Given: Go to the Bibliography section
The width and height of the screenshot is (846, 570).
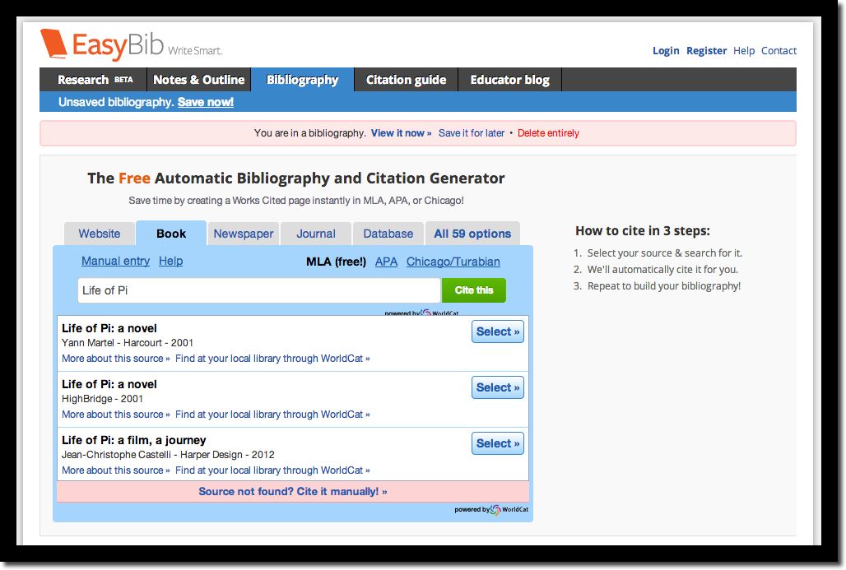Looking at the screenshot, I should pos(302,80).
